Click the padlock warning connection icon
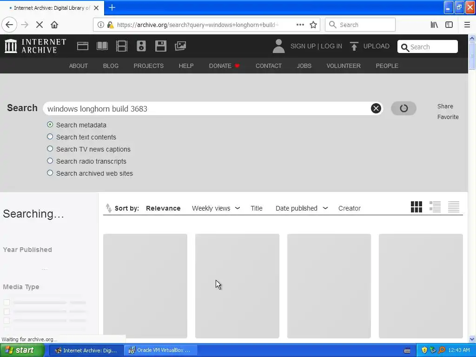The height and width of the screenshot is (357, 476). coord(110,25)
